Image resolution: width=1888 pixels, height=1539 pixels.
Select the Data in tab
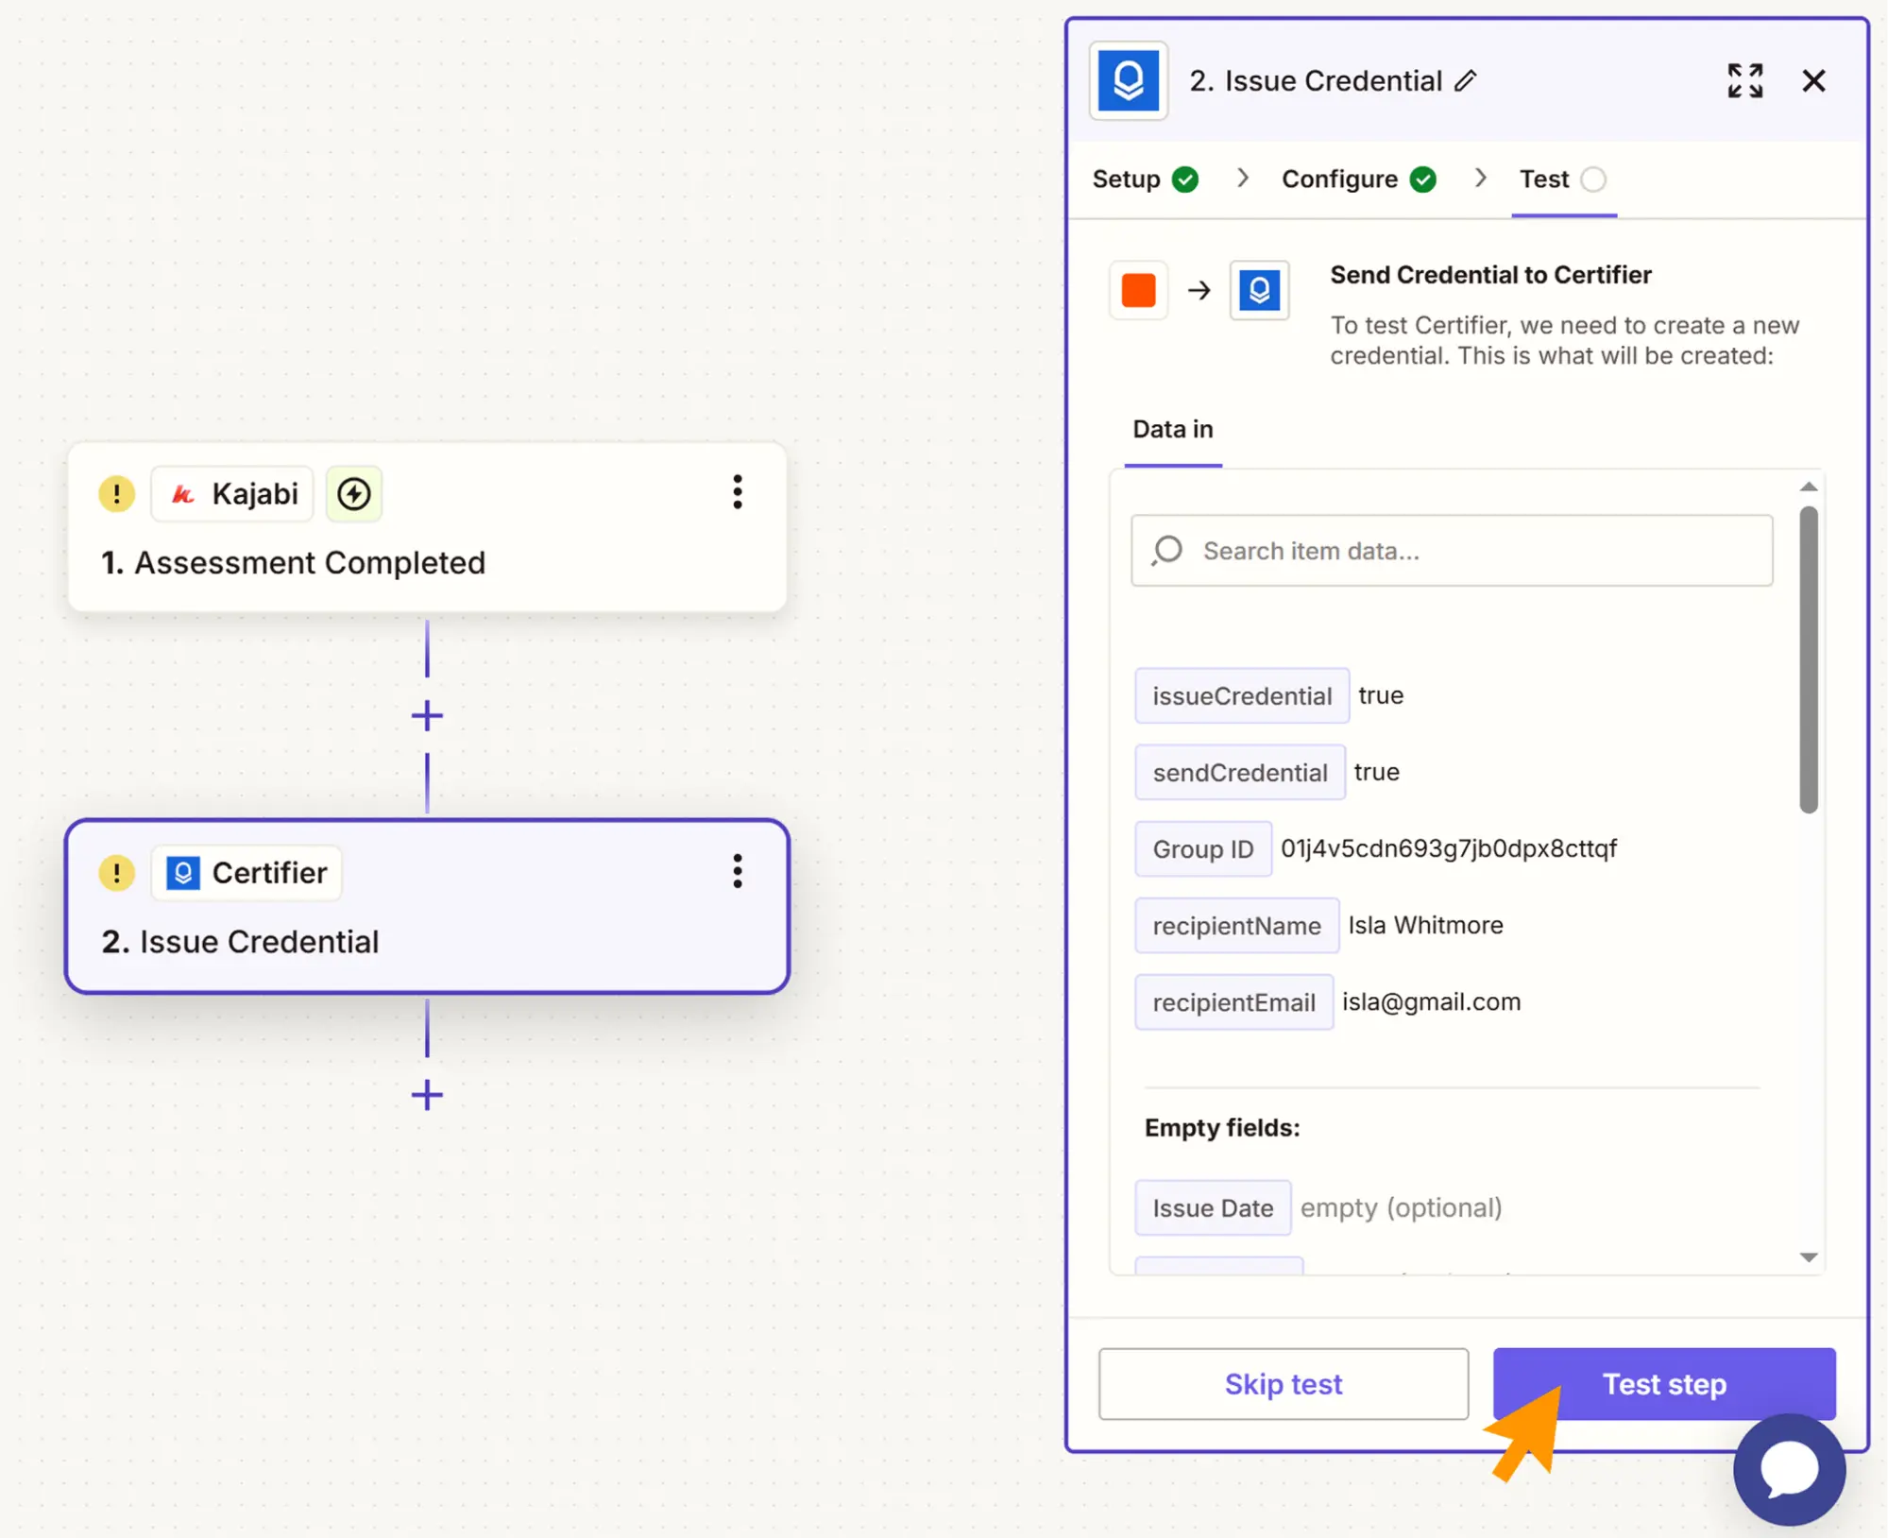point(1173,430)
